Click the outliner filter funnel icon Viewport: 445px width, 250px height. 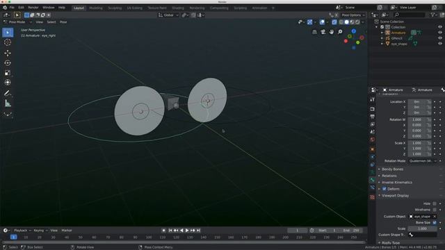[x=432, y=15]
